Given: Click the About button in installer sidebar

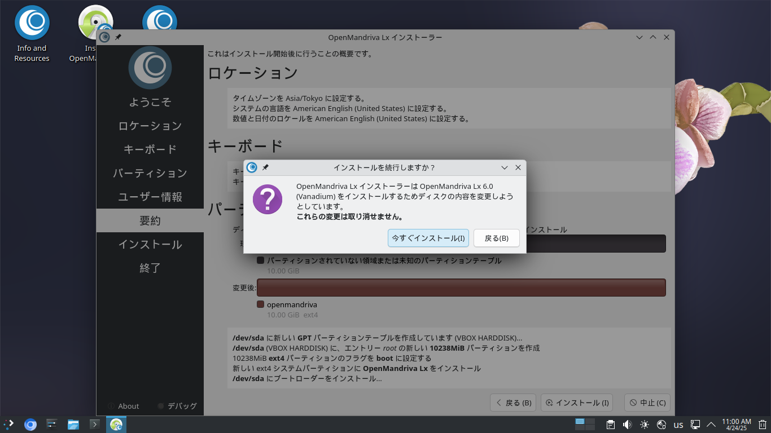Looking at the screenshot, I should coord(123,406).
